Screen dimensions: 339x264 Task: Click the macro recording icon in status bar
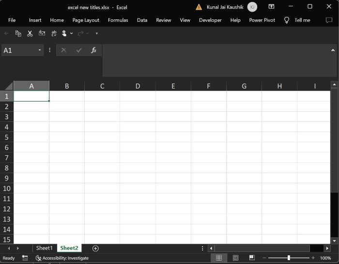[x=25, y=258]
